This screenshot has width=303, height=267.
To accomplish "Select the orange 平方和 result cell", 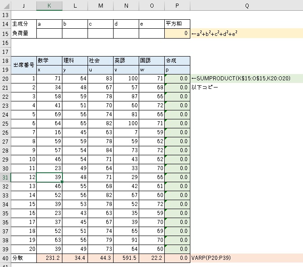I will coord(177,33).
